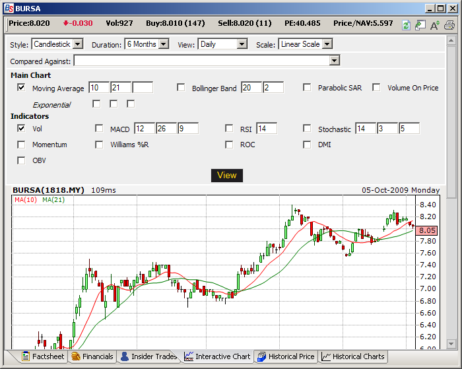Viewport: 462px width, 369px height.
Task: Click the Stochastic field containing 3
Action: pos(387,129)
